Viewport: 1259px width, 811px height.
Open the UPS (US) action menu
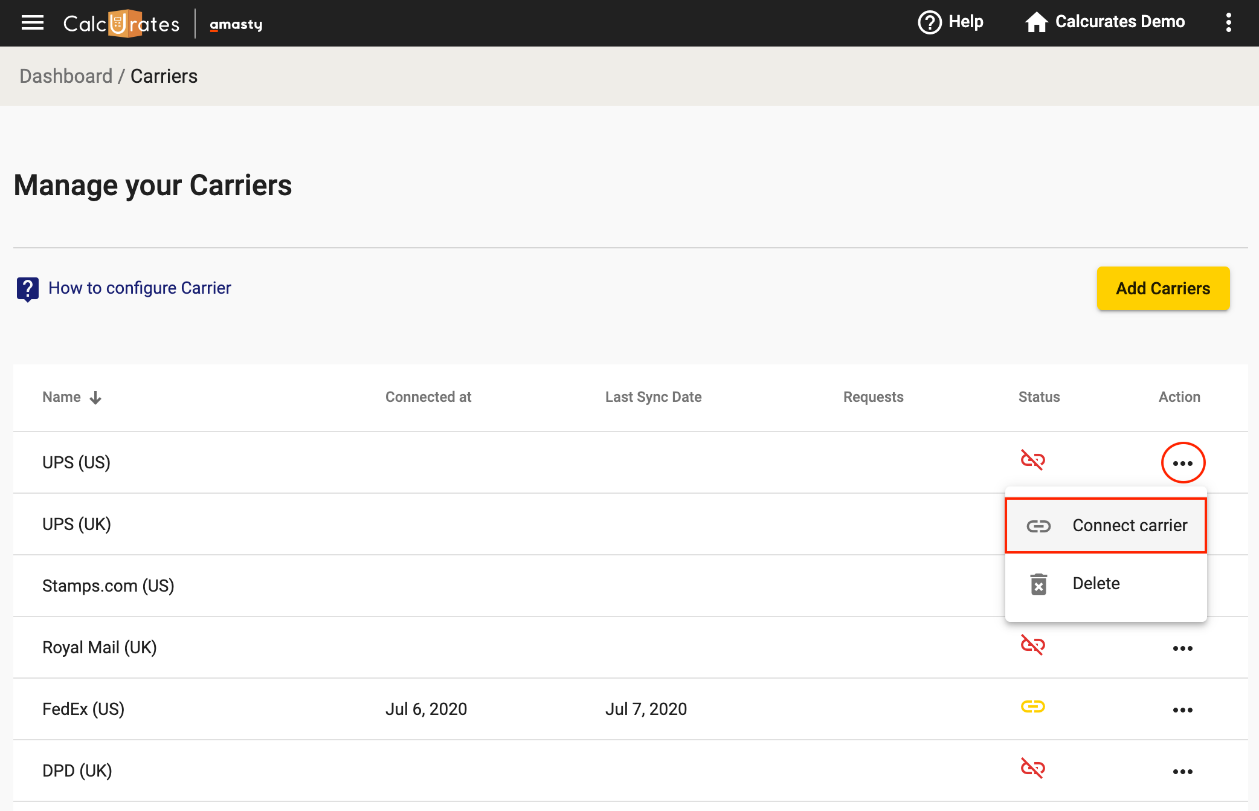coord(1183,463)
